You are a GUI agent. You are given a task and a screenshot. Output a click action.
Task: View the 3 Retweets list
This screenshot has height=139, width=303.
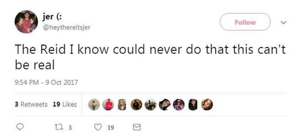pos(31,104)
